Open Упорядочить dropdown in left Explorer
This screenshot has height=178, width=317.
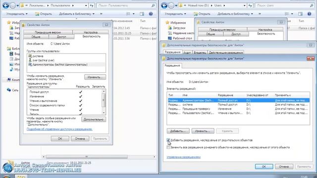tap(17, 14)
